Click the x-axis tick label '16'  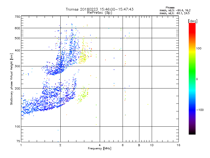[x=178, y=145]
